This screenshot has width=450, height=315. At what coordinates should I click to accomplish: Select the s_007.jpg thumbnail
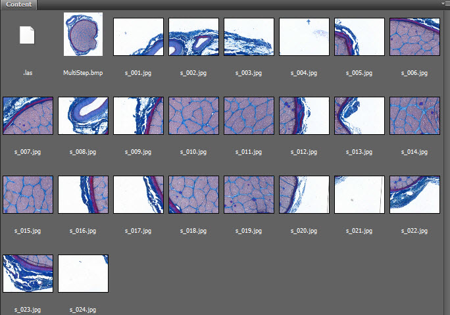[x=28, y=116]
